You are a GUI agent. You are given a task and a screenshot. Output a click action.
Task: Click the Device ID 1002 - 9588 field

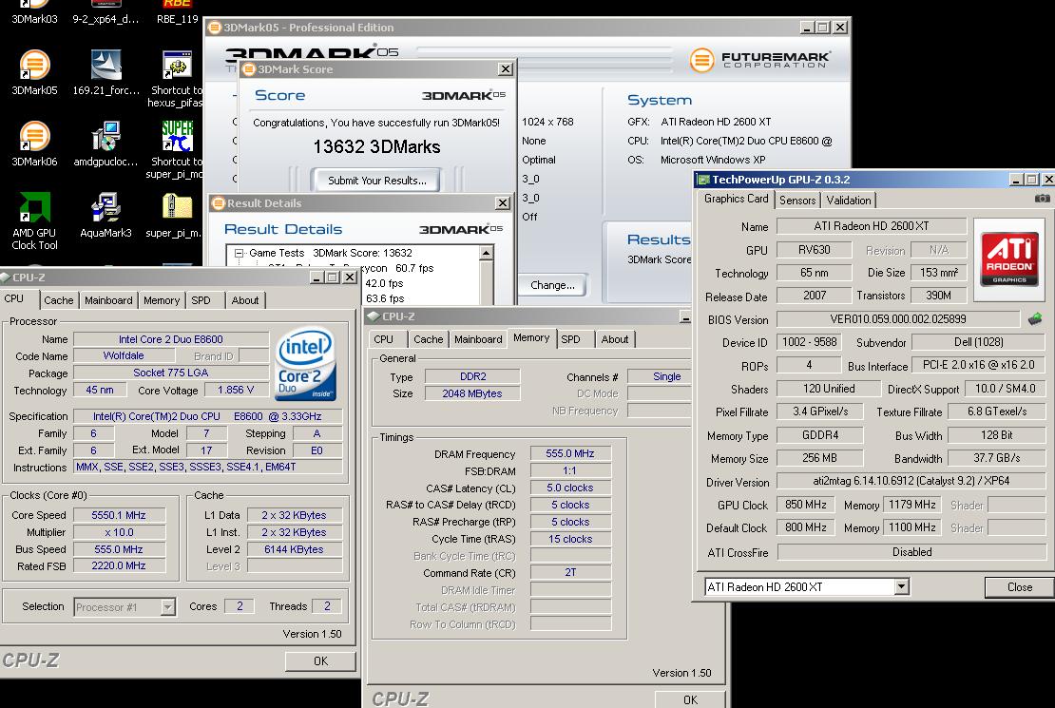tap(810, 342)
